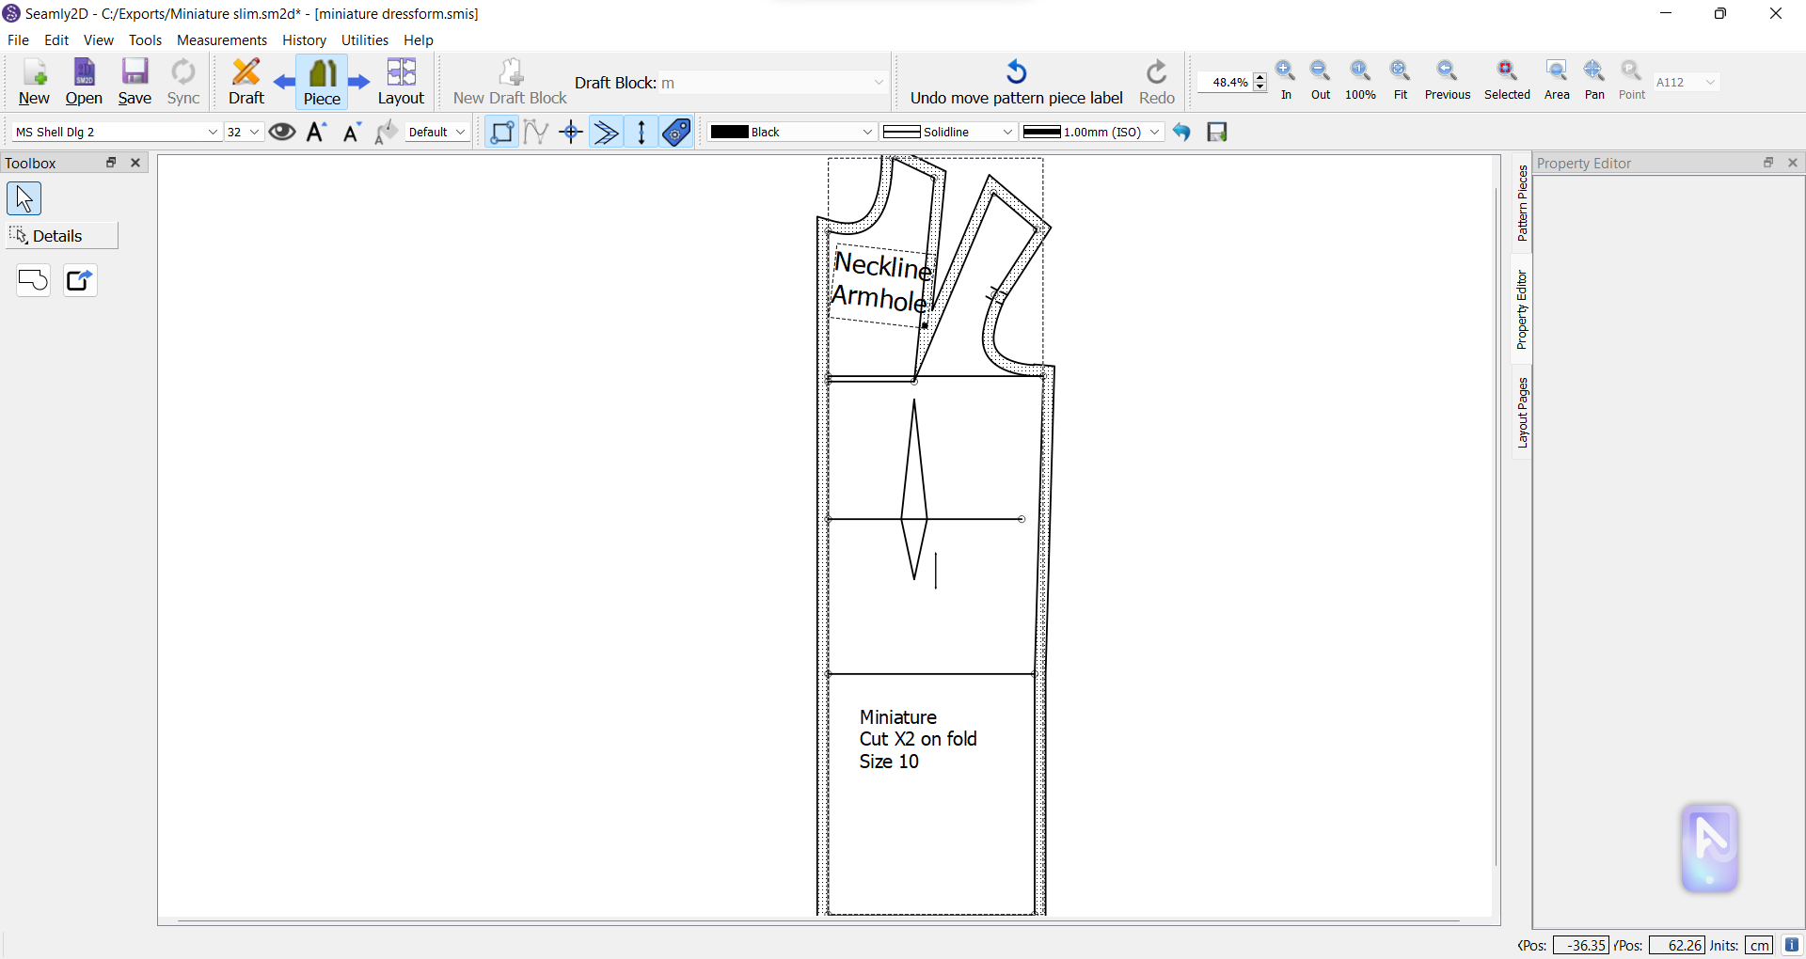Image resolution: width=1806 pixels, height=959 pixels.
Task: Click the info icon in status bar
Action: 1792,945
